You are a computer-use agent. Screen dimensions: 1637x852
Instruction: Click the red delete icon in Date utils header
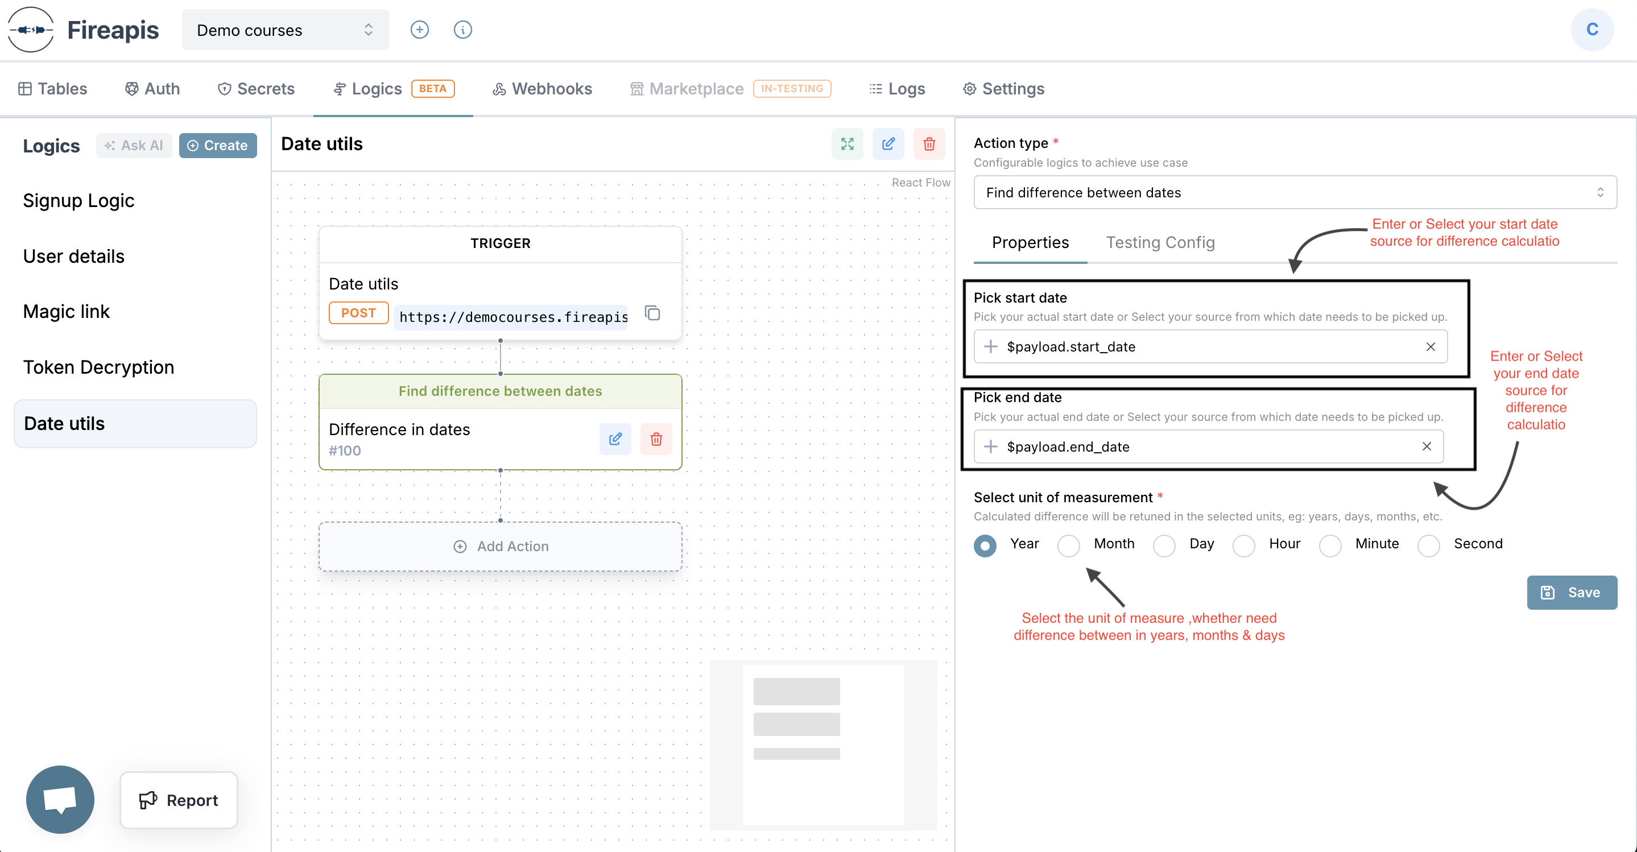coord(928,144)
